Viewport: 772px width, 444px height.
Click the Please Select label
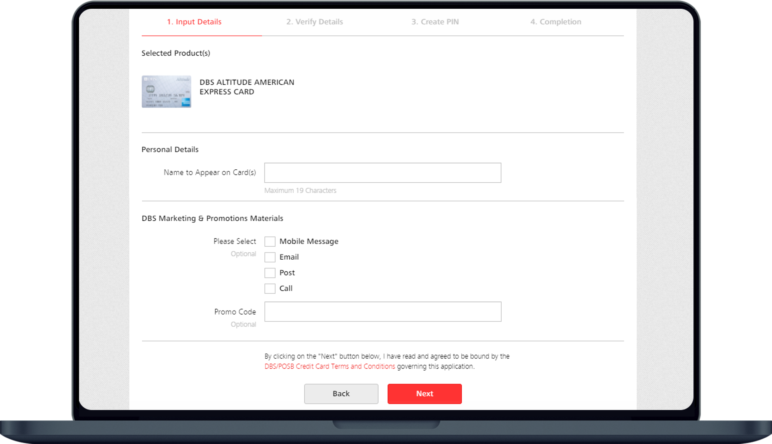(235, 241)
